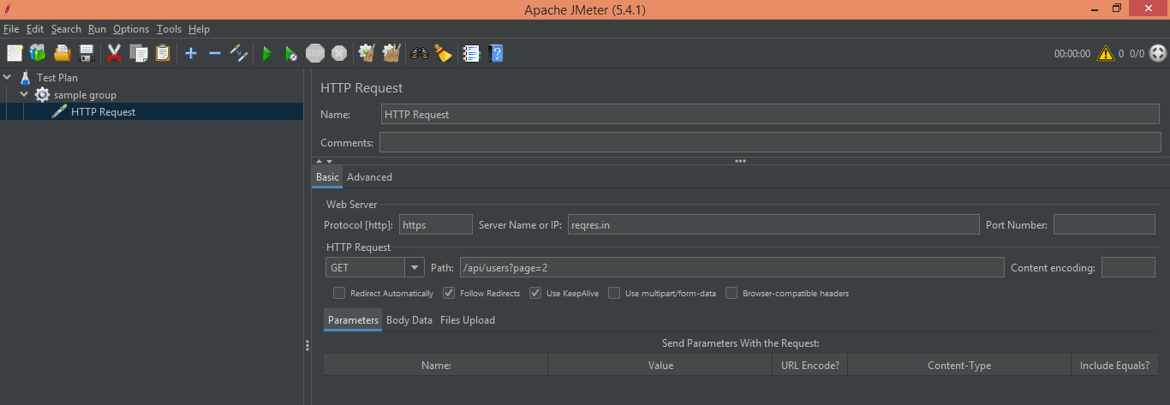This screenshot has width=1170, height=405.
Task: Click the Test Plan flask icon
Action: click(25, 77)
